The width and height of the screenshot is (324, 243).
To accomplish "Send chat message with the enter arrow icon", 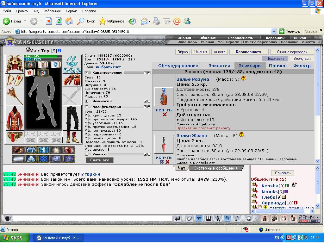I will click(x=178, y=218).
